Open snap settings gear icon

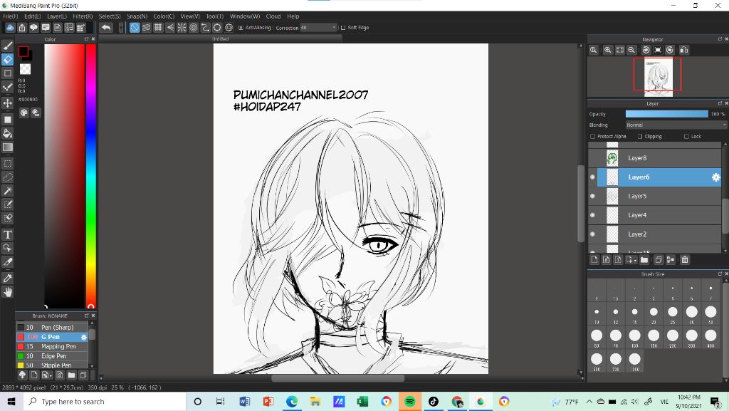229,28
